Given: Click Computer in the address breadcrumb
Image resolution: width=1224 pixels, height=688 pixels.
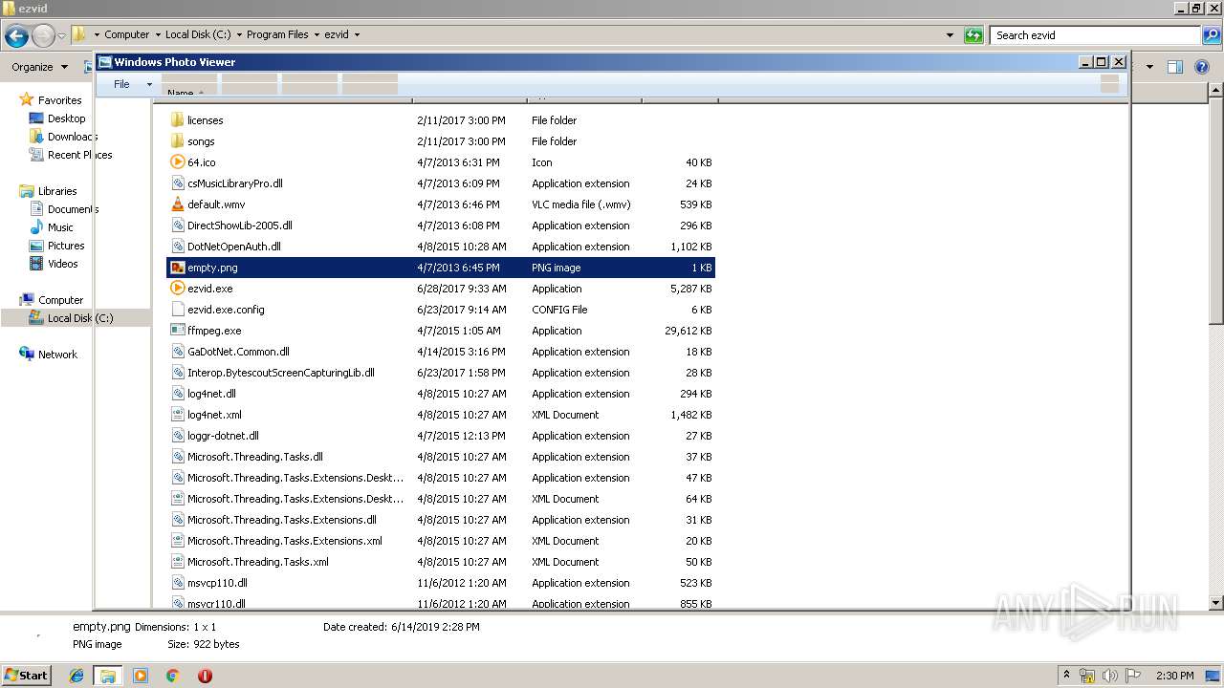Looking at the screenshot, I should click(x=126, y=34).
